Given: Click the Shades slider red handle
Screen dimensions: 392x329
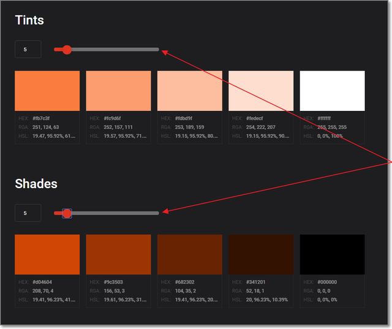Looking at the screenshot, I should point(67,213).
